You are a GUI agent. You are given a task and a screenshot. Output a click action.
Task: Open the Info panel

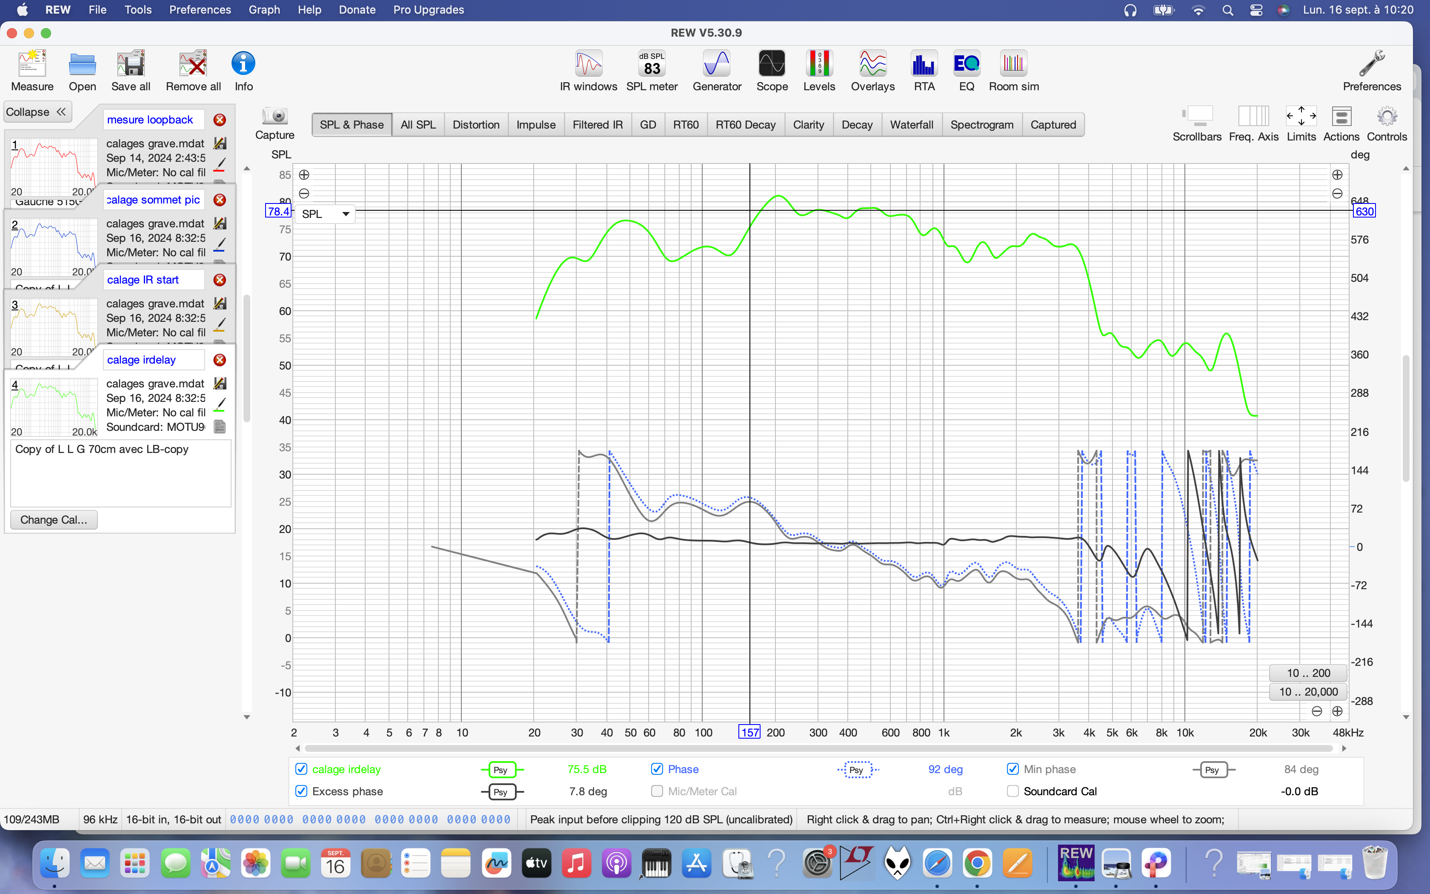(243, 71)
